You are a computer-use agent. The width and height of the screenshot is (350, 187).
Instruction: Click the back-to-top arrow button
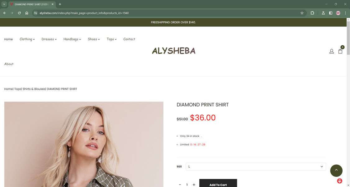336,171
